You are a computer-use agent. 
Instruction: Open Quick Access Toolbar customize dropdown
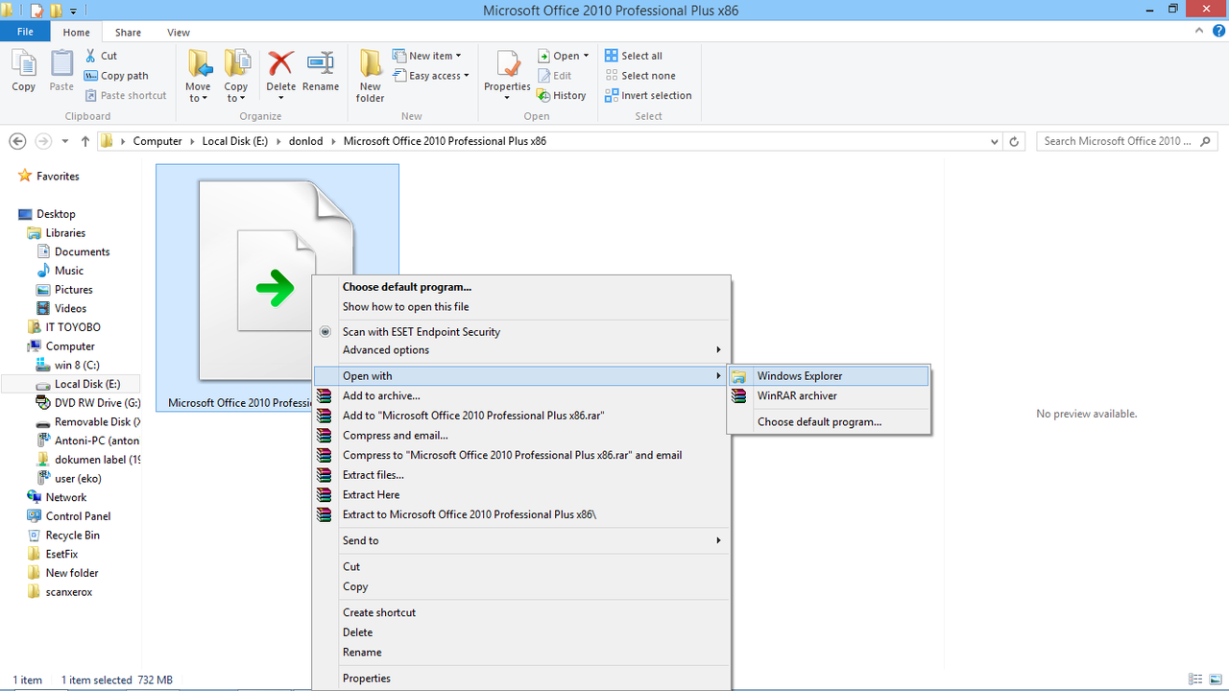pos(74,12)
